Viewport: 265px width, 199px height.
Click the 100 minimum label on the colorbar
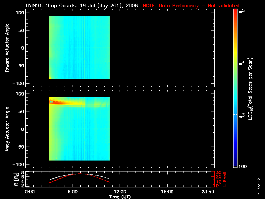point(242,166)
